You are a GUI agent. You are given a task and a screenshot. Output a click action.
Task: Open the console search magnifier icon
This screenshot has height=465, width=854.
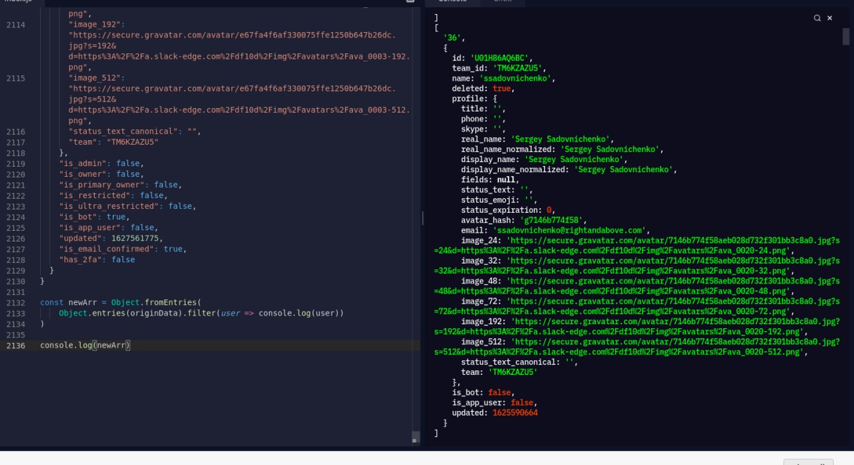coord(817,19)
